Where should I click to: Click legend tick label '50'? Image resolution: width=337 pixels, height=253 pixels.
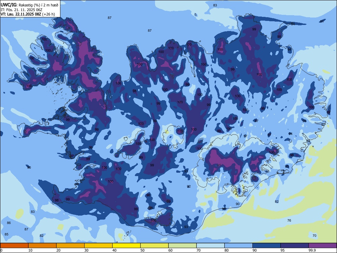143,250
